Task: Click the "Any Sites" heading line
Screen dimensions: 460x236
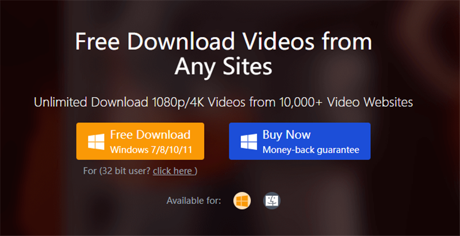Action: (x=224, y=67)
